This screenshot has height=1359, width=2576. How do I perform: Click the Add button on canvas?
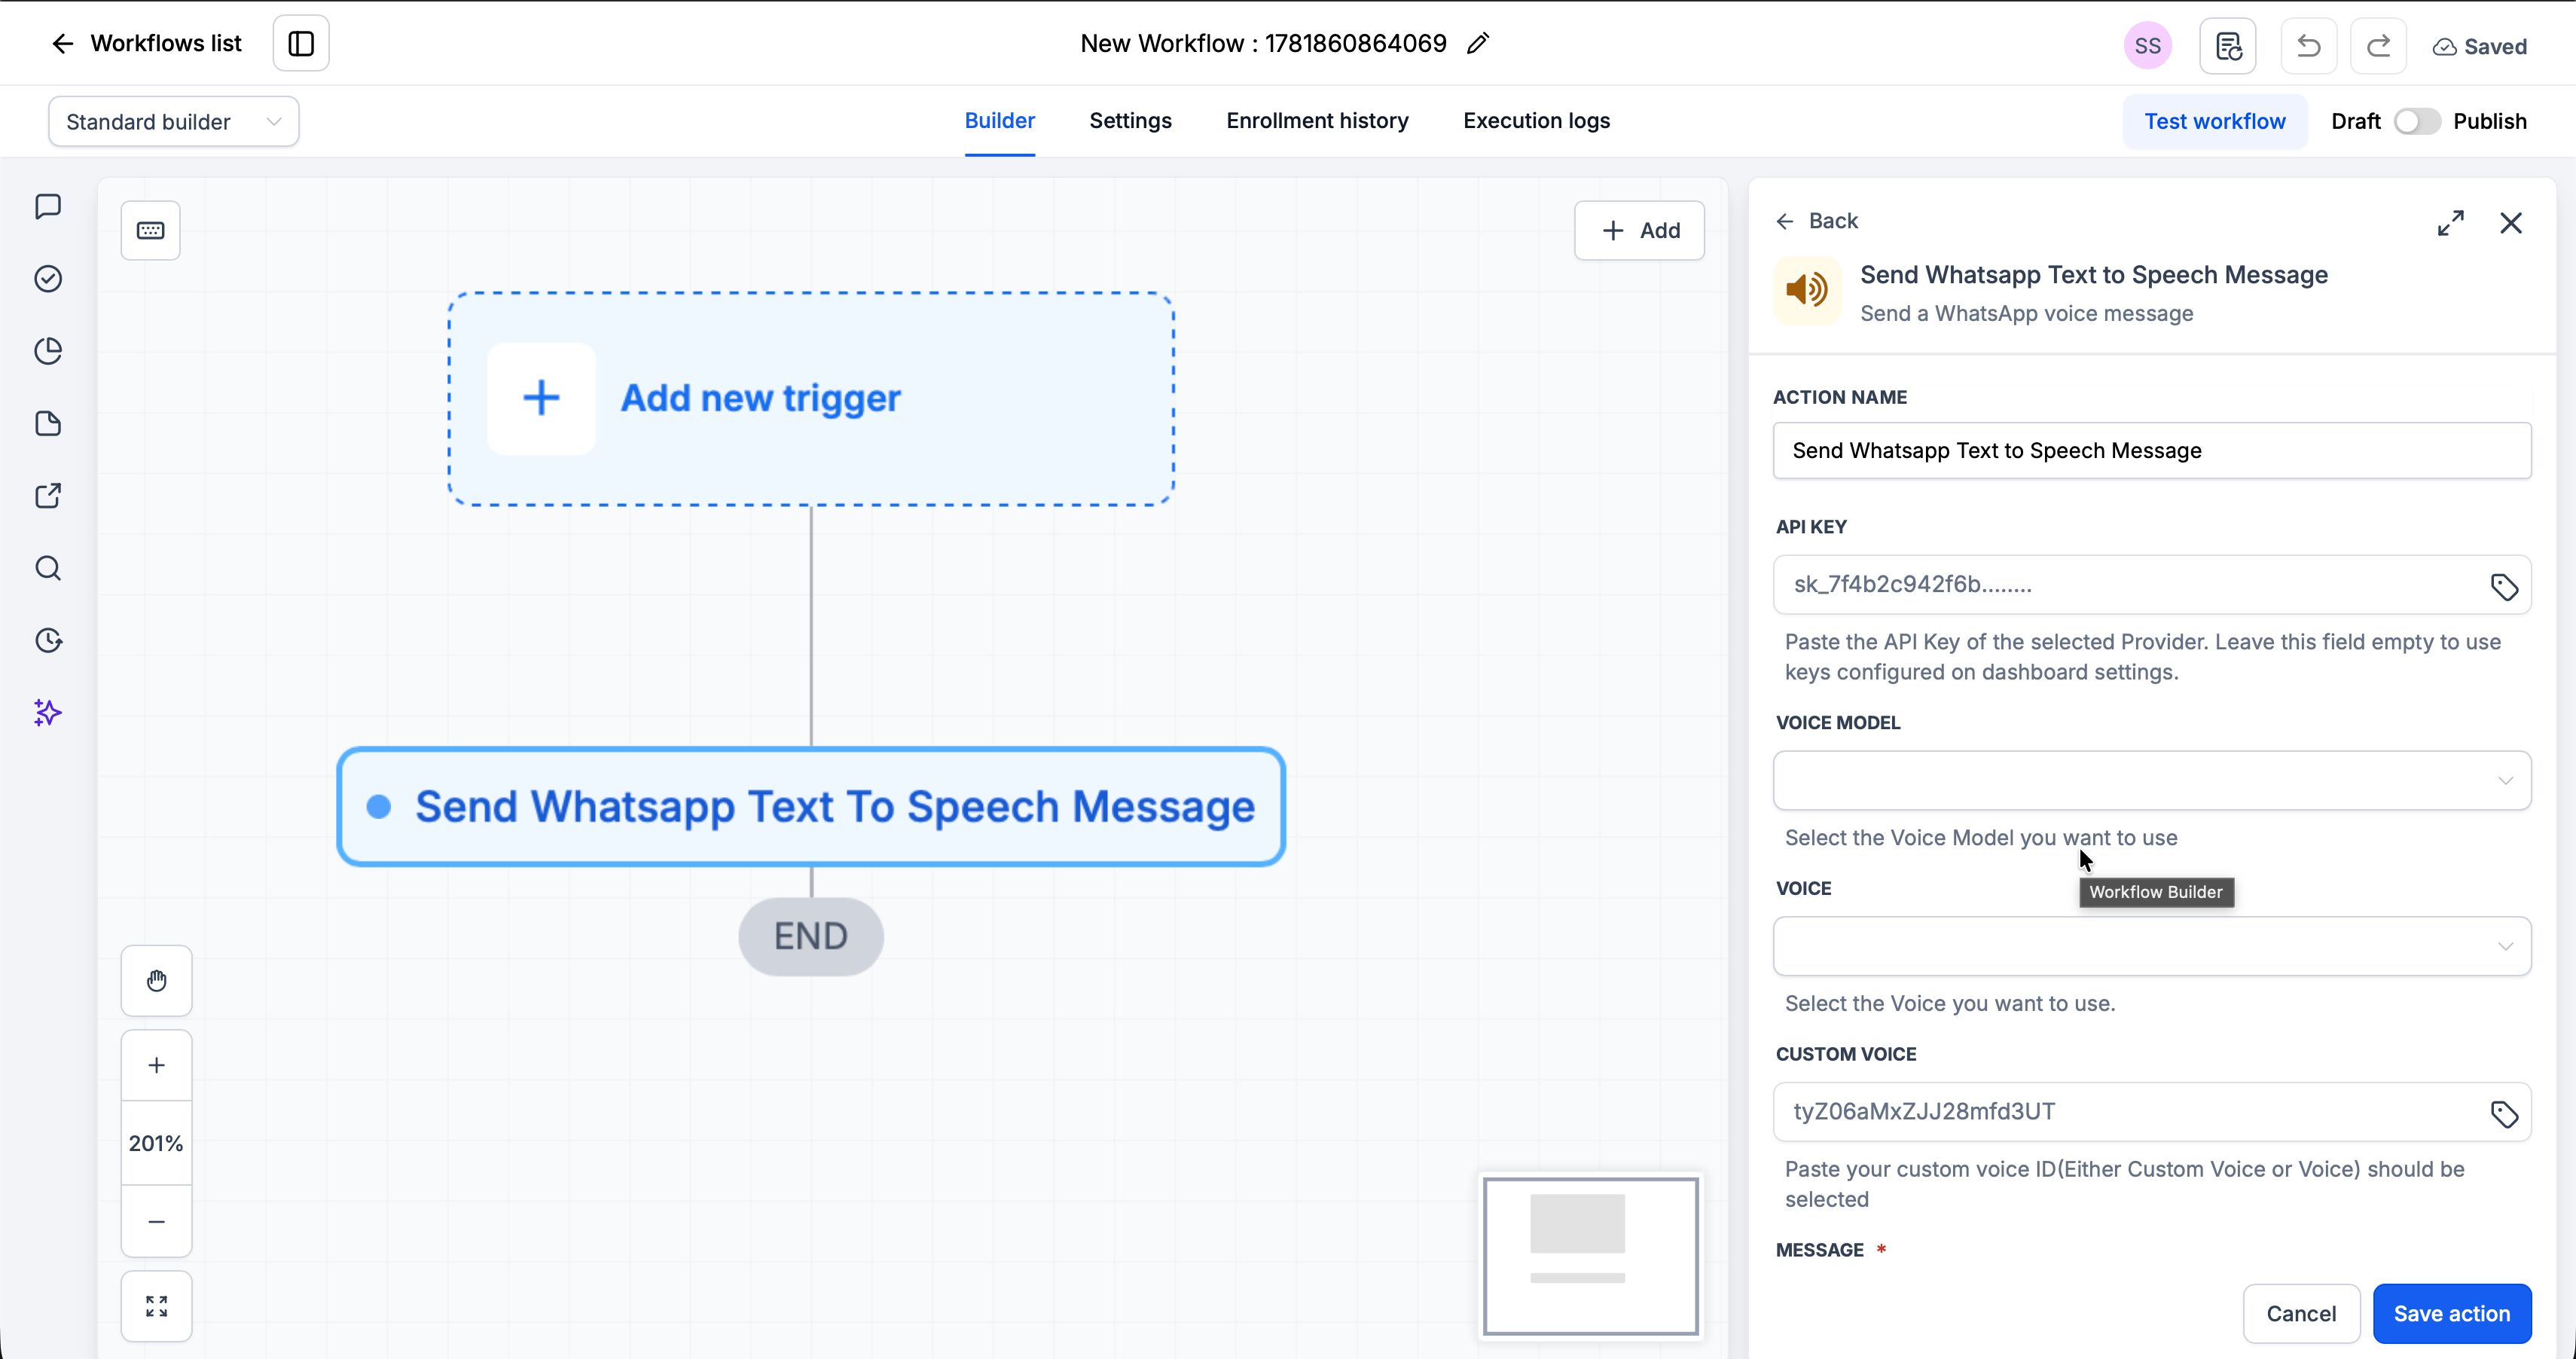(x=1640, y=231)
